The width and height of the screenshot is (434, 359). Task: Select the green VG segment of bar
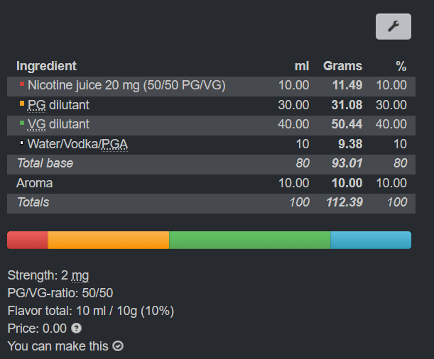coord(249,241)
